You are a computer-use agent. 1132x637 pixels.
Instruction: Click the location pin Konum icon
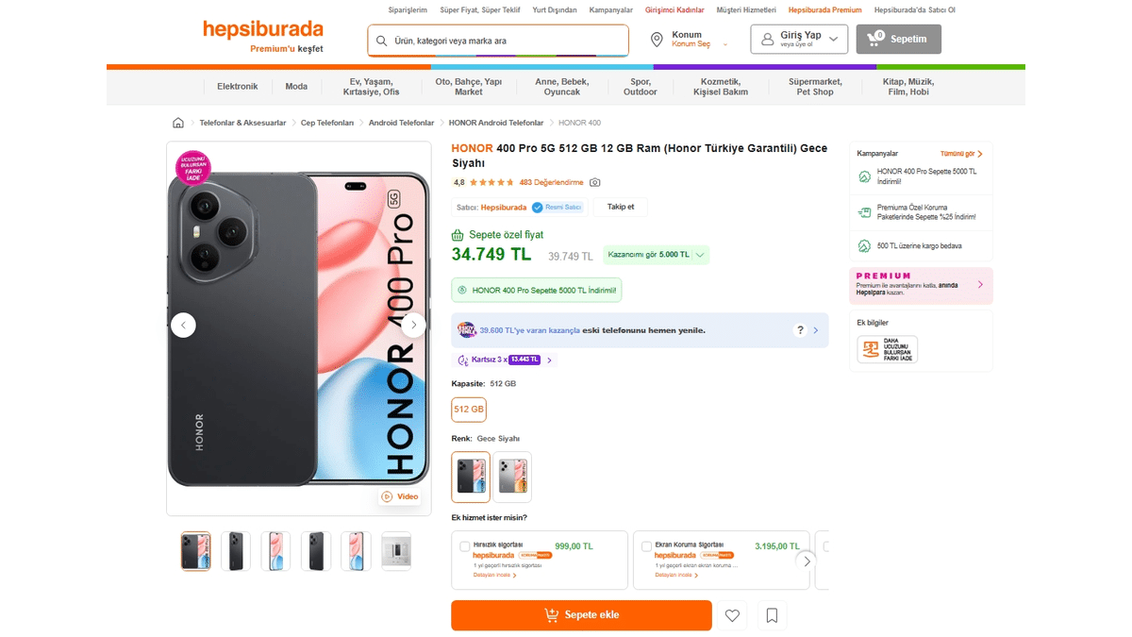coord(658,40)
